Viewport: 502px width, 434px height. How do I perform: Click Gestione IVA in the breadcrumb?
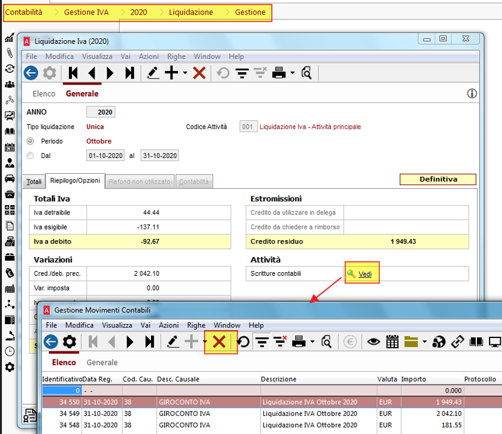(x=86, y=12)
